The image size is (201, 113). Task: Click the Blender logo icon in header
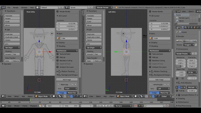pos(117,8)
